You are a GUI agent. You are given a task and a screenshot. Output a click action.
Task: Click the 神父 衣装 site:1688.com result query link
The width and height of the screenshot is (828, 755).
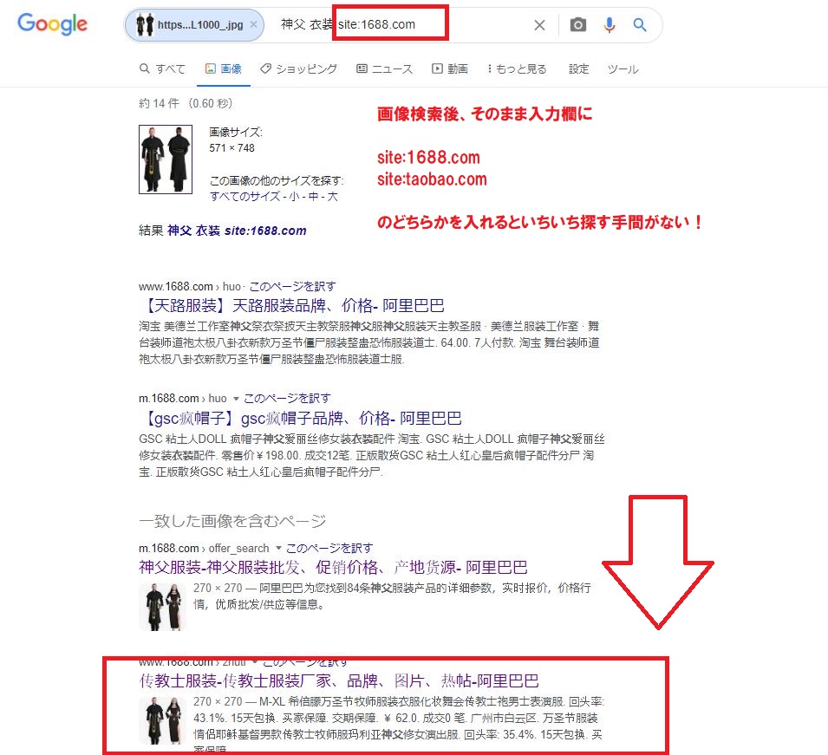[x=237, y=231]
